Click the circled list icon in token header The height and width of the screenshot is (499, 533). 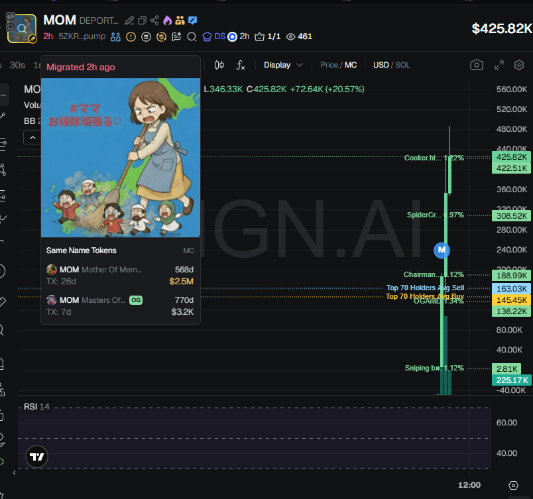pos(146,36)
